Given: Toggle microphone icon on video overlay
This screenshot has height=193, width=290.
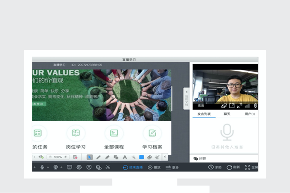Looking at the screenshot, I should point(255,106).
